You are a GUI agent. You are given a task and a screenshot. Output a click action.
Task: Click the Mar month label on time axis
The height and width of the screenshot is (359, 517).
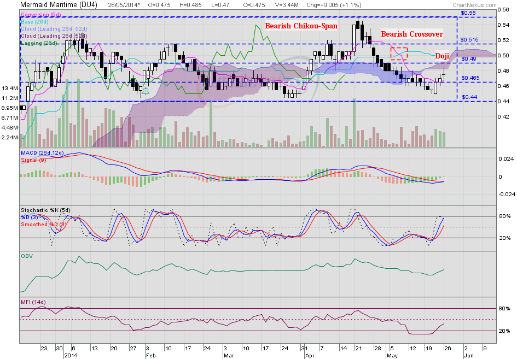[x=229, y=355]
